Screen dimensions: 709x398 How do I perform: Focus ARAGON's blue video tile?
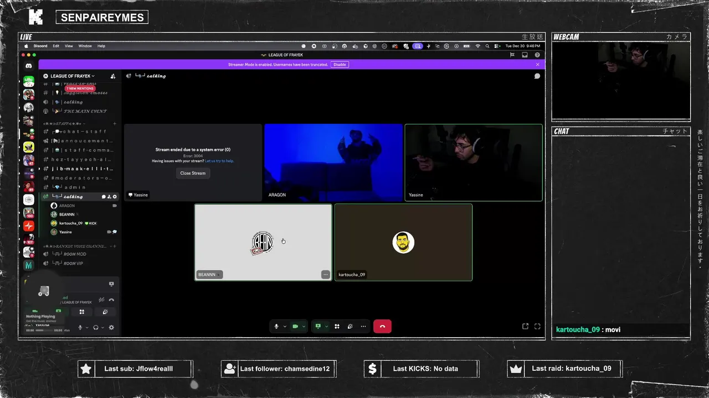(x=333, y=163)
